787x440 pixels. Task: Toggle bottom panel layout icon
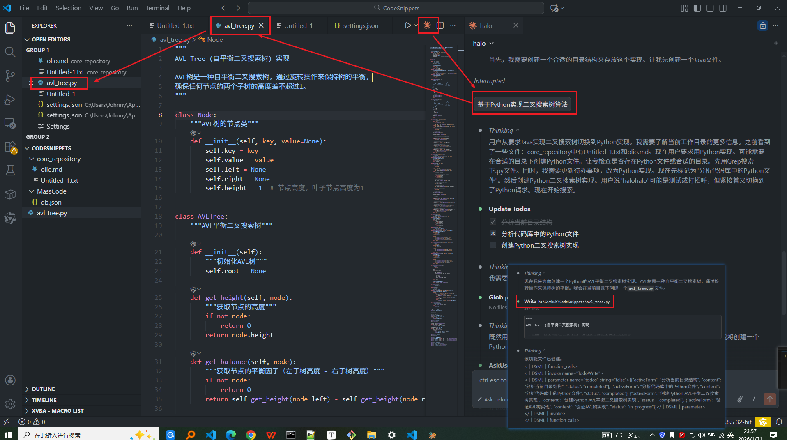[x=710, y=8]
